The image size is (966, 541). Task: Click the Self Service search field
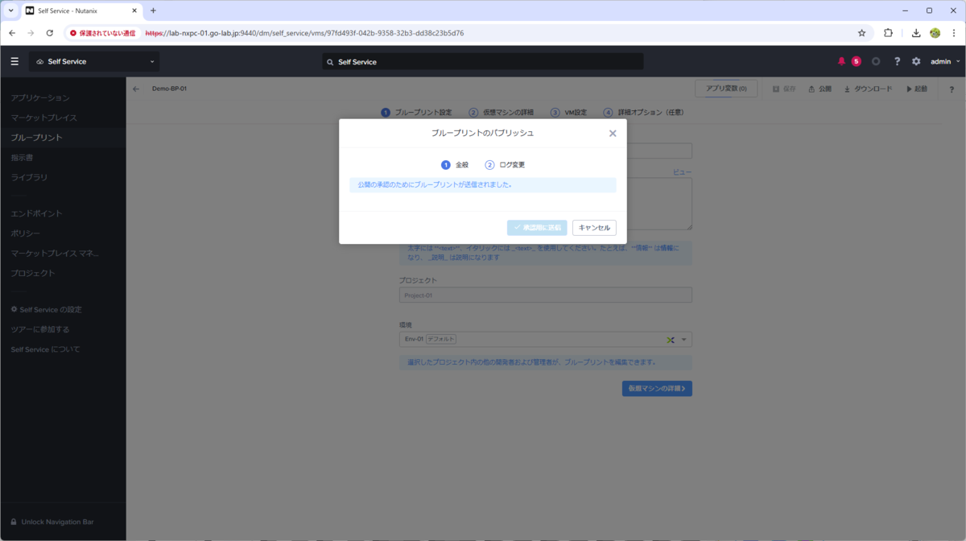483,61
